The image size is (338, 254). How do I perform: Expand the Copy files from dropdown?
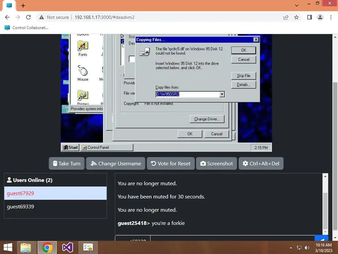click(222, 94)
